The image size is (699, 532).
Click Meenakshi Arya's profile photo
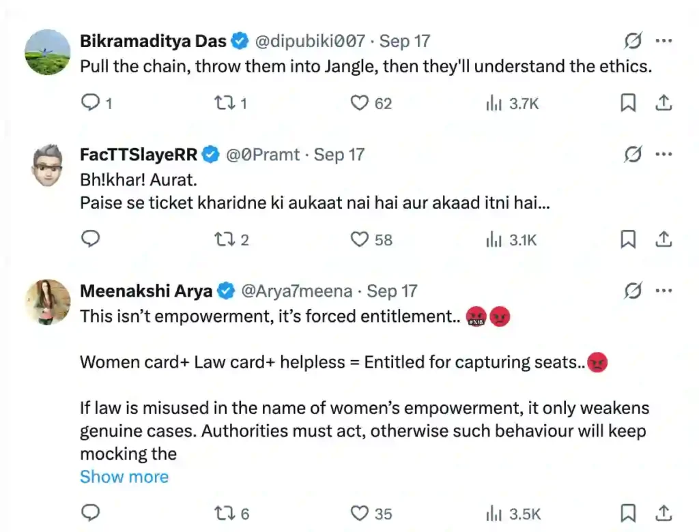tap(48, 301)
